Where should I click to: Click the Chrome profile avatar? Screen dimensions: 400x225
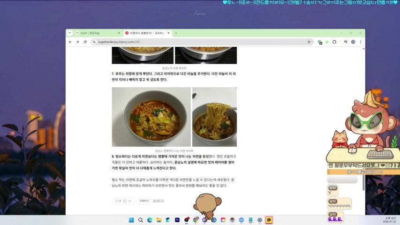pyautogui.click(x=353, y=42)
